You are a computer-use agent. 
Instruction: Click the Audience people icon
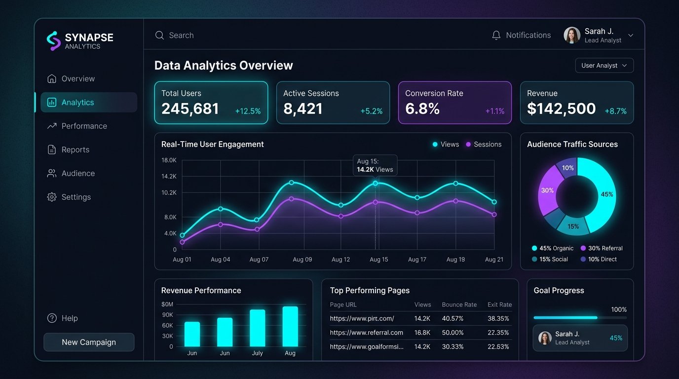[x=51, y=173]
